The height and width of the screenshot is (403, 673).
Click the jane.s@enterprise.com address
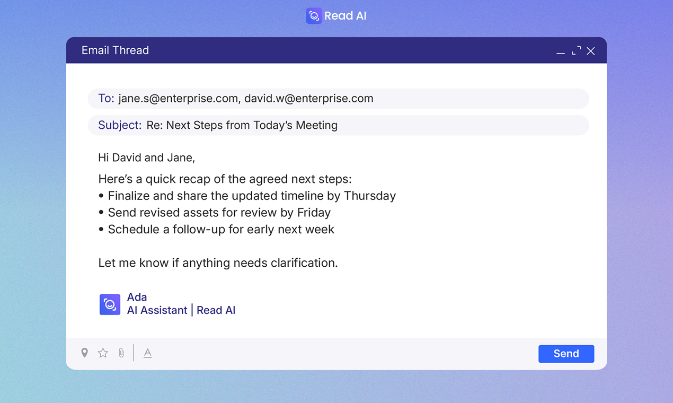[x=178, y=99]
